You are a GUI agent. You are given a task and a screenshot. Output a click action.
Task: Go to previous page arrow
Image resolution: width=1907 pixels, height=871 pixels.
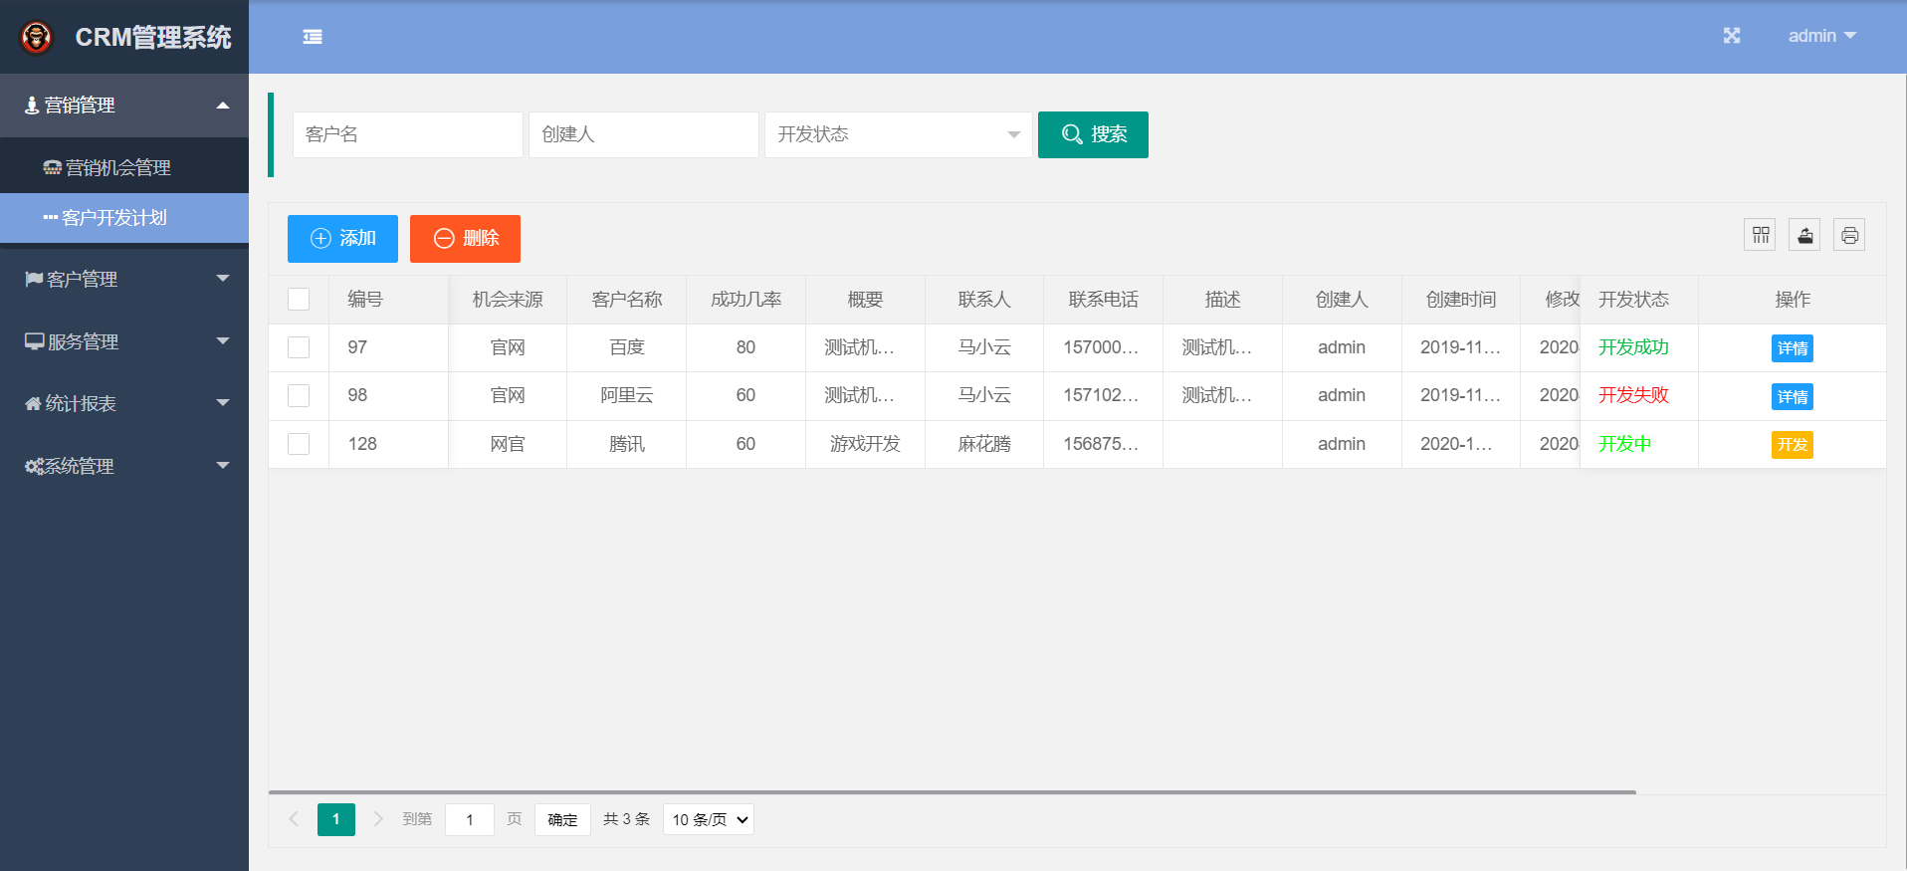[294, 819]
